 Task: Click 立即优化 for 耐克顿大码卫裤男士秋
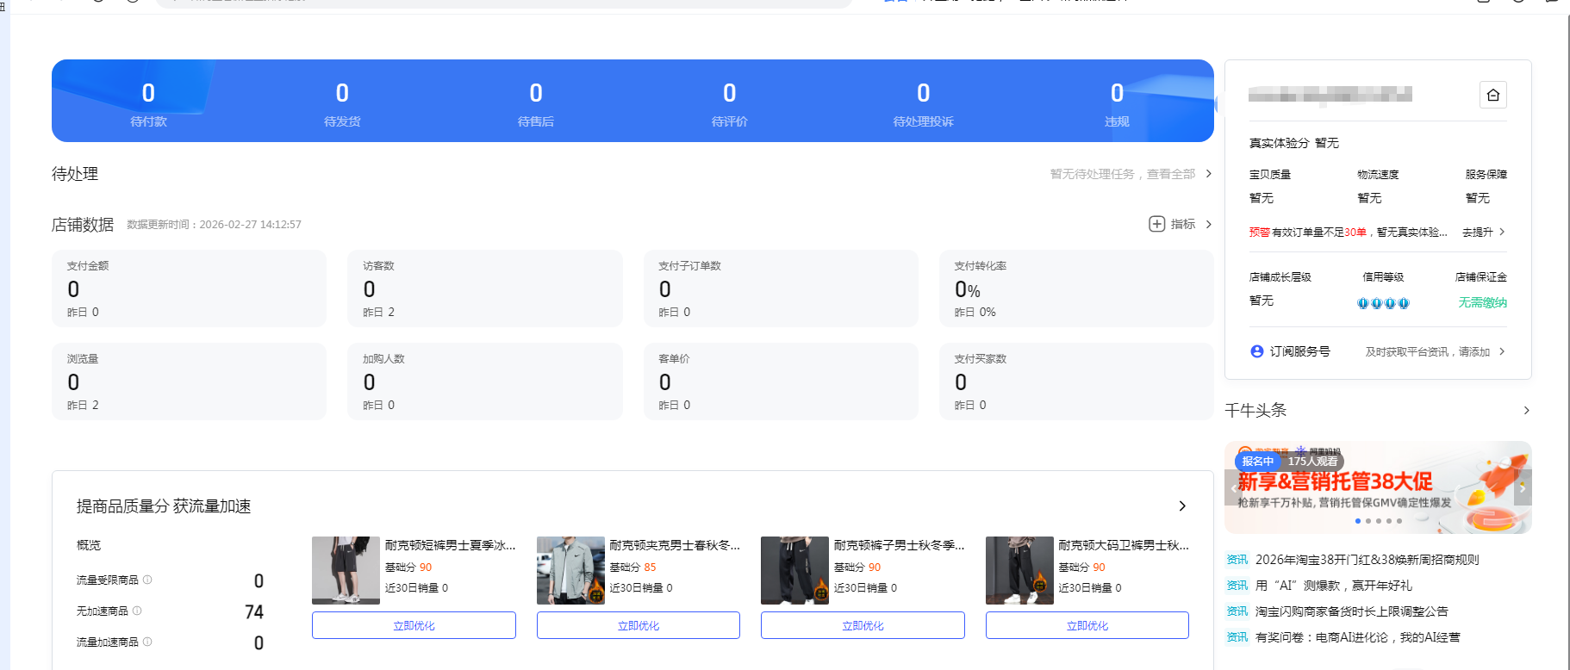click(1087, 625)
